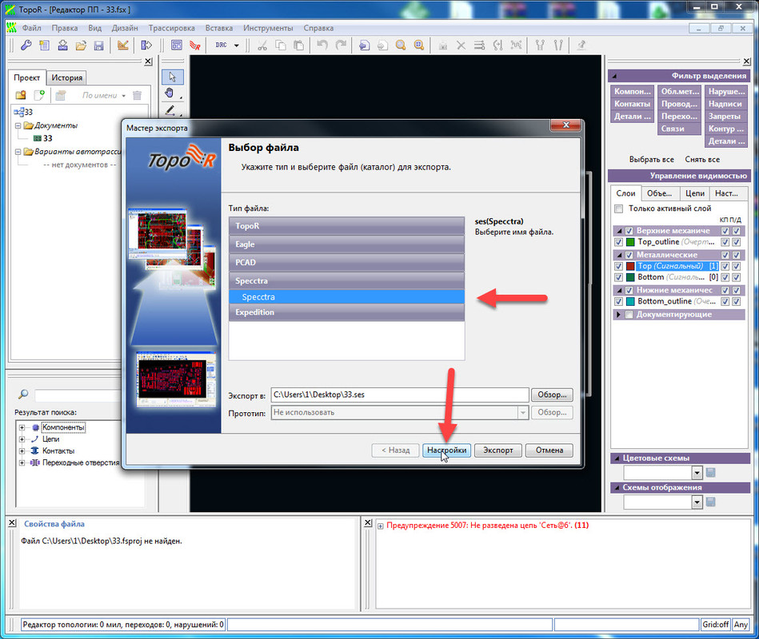The image size is (759, 639).
Task: Open the Правка menu
Action: [65, 28]
